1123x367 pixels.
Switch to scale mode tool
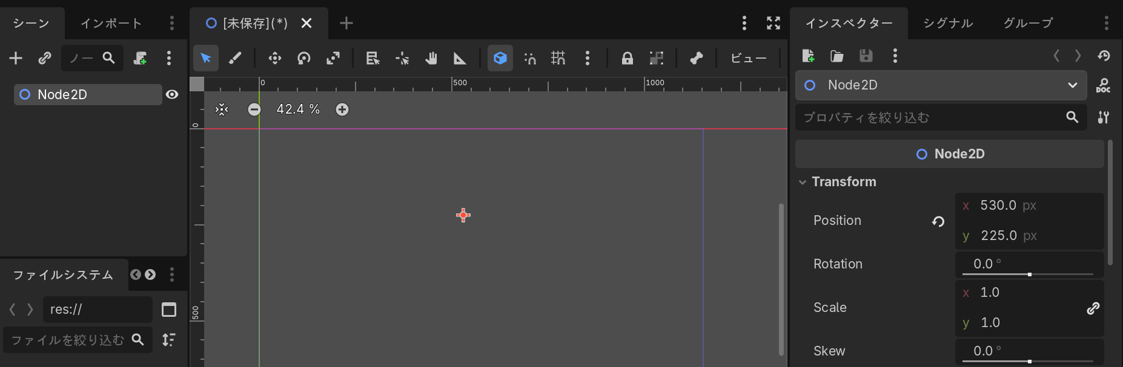(333, 58)
